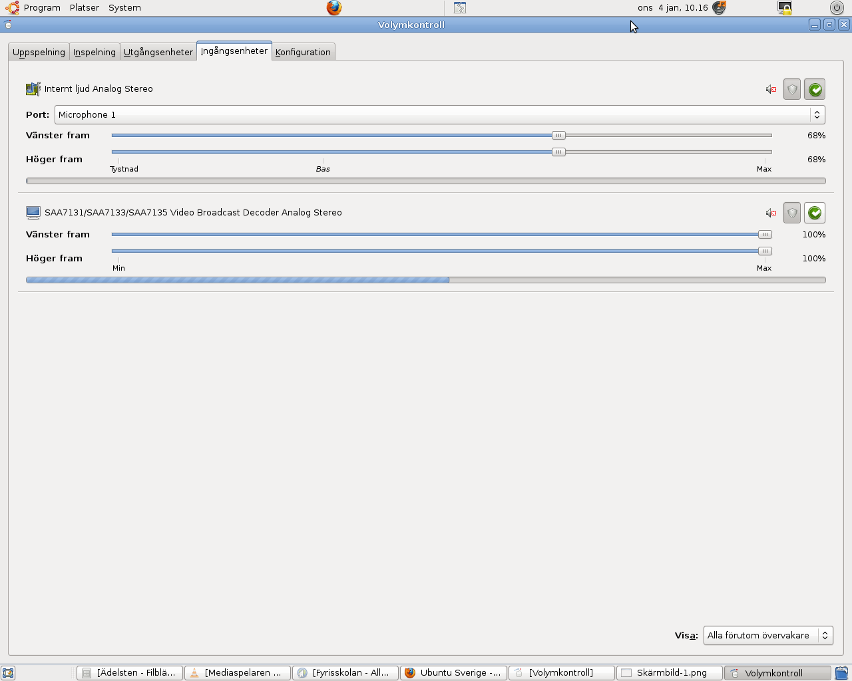Click the edit note applet in top panel
This screenshot has width=852, height=681.
point(460,8)
